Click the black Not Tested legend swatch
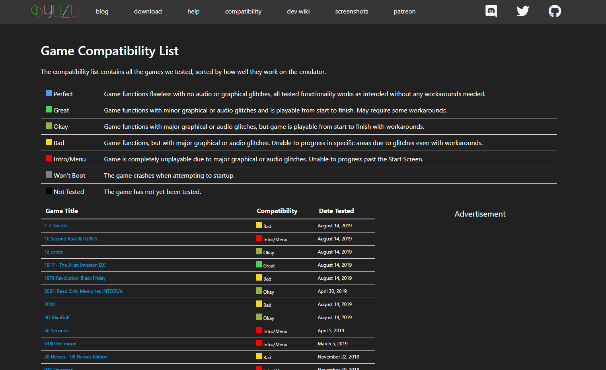 49,191
